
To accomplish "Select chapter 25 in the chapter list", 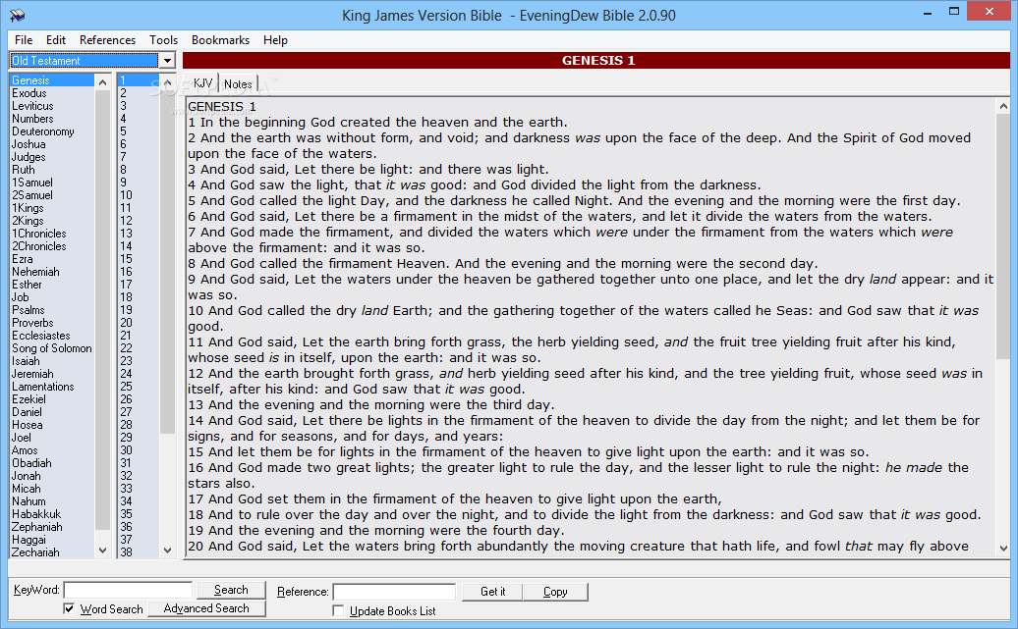I will click(139, 387).
